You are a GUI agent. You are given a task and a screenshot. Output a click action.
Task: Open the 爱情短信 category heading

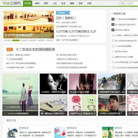click(72, 128)
